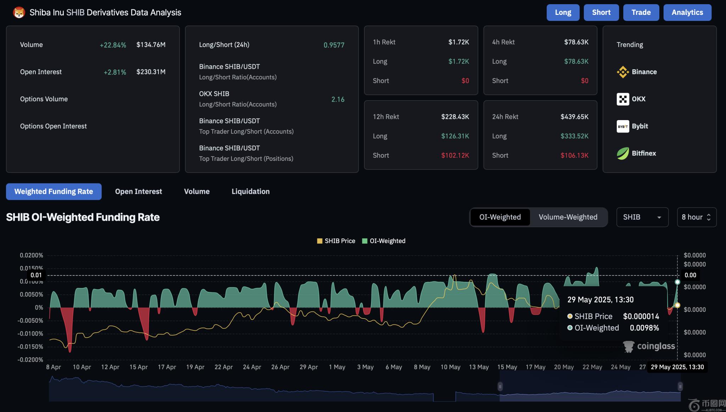
Task: Select the OI-Weighted segment option
Action: coord(500,217)
